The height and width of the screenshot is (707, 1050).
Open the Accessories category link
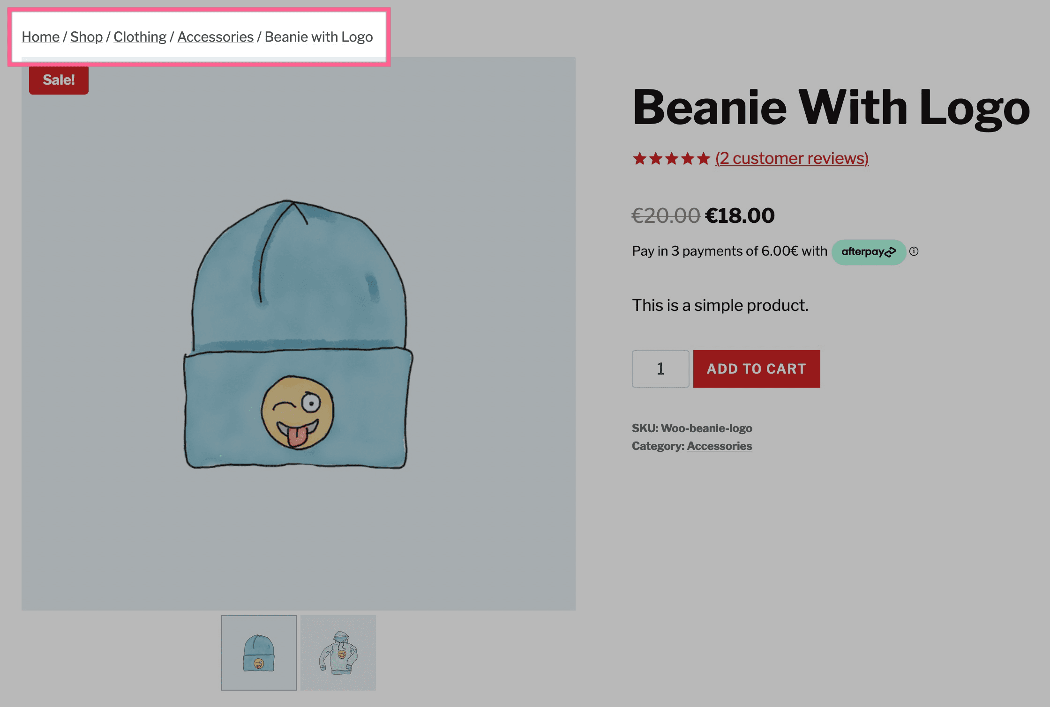coord(720,446)
